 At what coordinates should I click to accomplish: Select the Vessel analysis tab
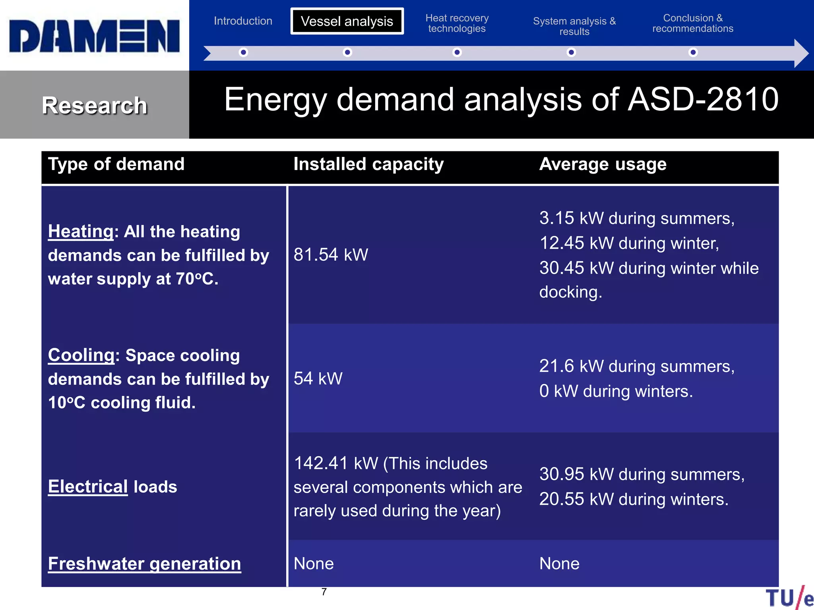[x=347, y=21]
